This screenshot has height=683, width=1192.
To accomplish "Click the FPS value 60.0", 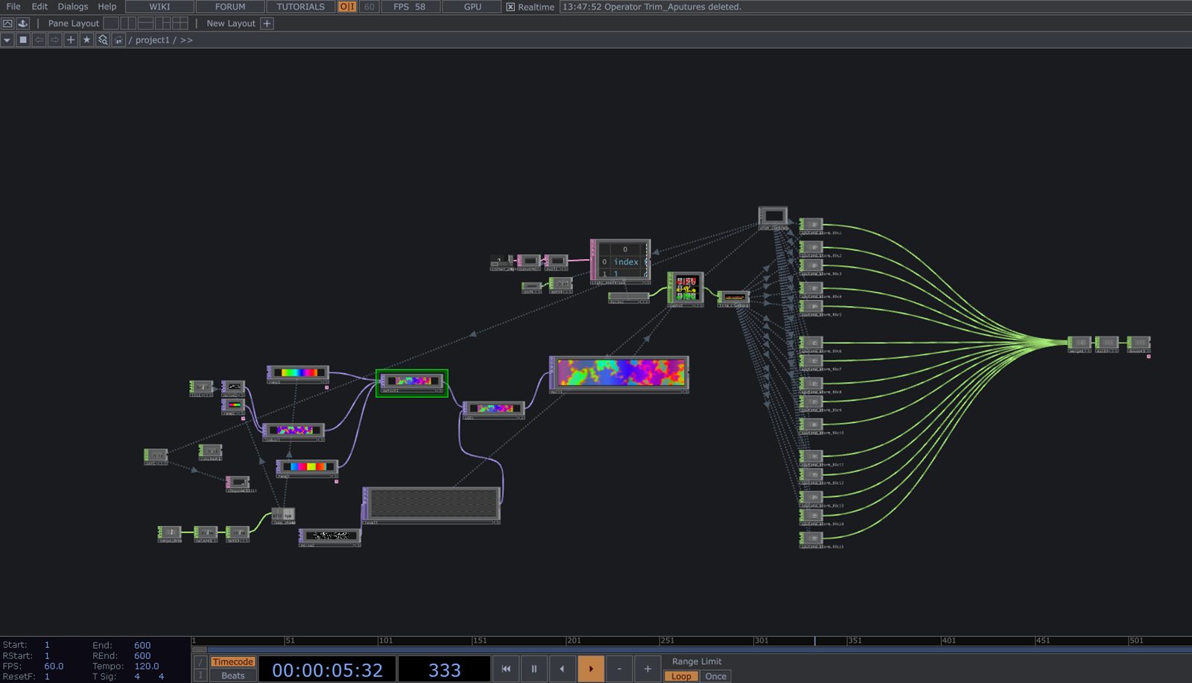I will [54, 666].
